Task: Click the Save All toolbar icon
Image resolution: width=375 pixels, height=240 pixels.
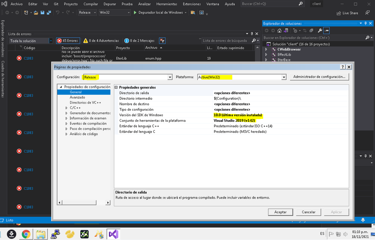Action: (x=48, y=13)
